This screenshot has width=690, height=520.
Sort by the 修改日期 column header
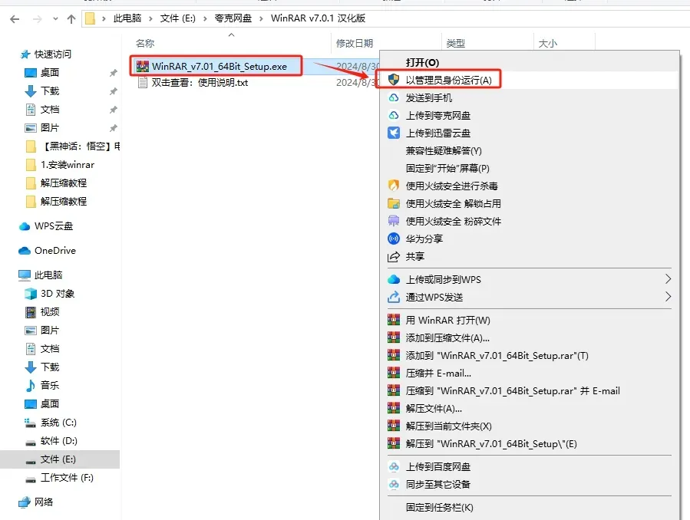(x=355, y=43)
